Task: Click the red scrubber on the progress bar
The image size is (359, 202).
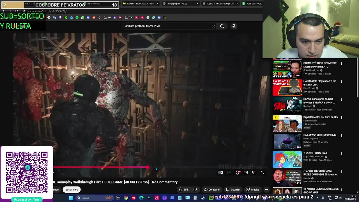Action: [x=148, y=167]
